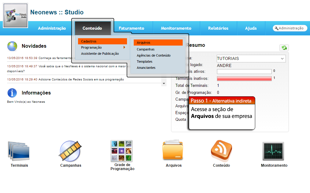
Task: Open the Grade de Programação thumbnail grid
Action: pyautogui.click(x=121, y=151)
